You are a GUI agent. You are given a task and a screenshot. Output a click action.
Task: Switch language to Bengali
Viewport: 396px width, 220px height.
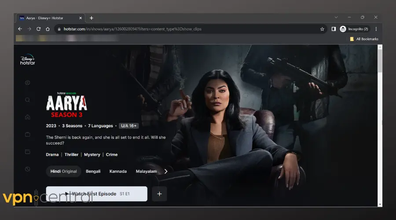coord(93,171)
